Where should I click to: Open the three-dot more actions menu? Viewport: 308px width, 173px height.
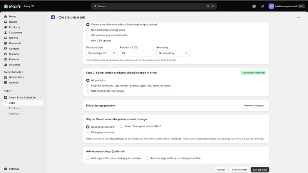click(x=298, y=17)
